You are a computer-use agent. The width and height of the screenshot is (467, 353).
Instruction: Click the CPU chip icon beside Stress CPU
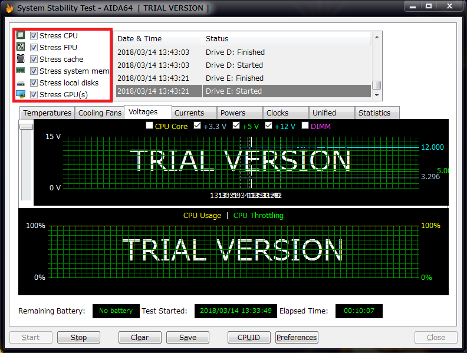(x=21, y=35)
